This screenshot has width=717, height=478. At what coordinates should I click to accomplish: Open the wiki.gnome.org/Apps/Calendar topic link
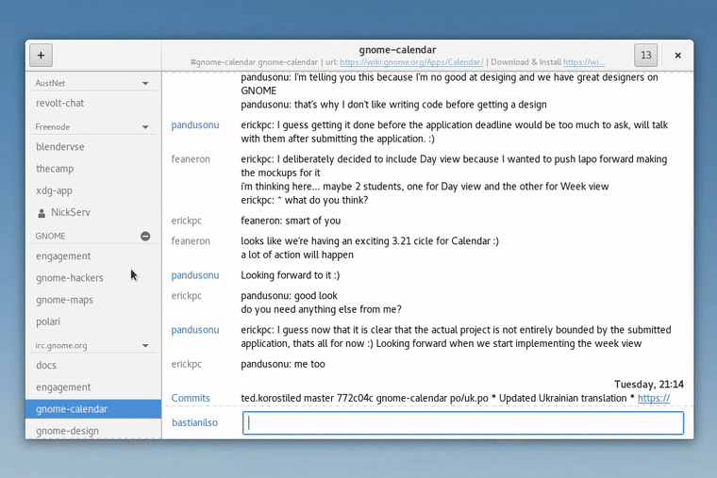pos(411,62)
